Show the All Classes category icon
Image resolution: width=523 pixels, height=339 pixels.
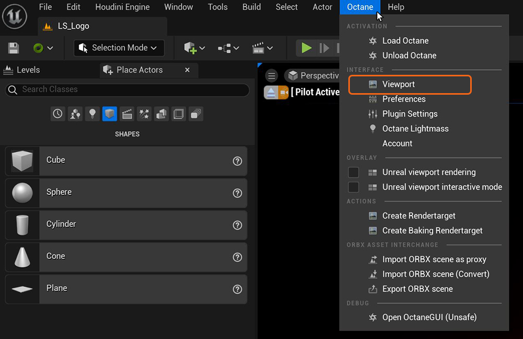(x=196, y=114)
